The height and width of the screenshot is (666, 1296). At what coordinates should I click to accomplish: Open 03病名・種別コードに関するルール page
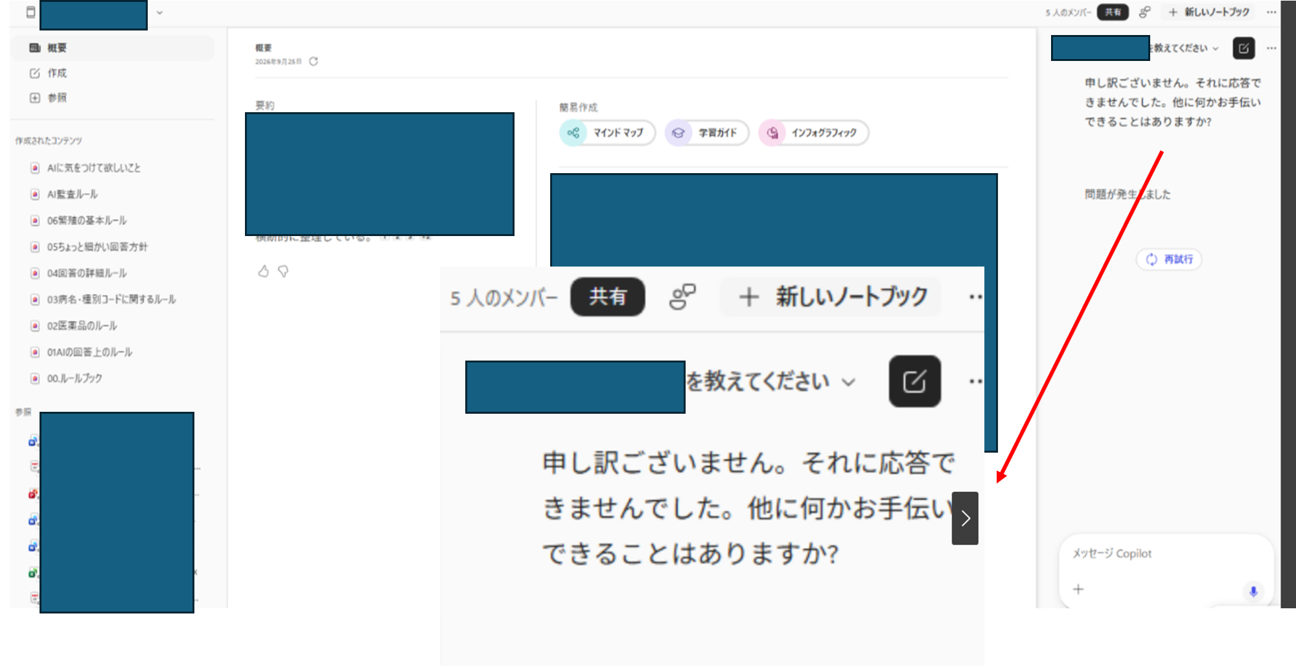111,300
